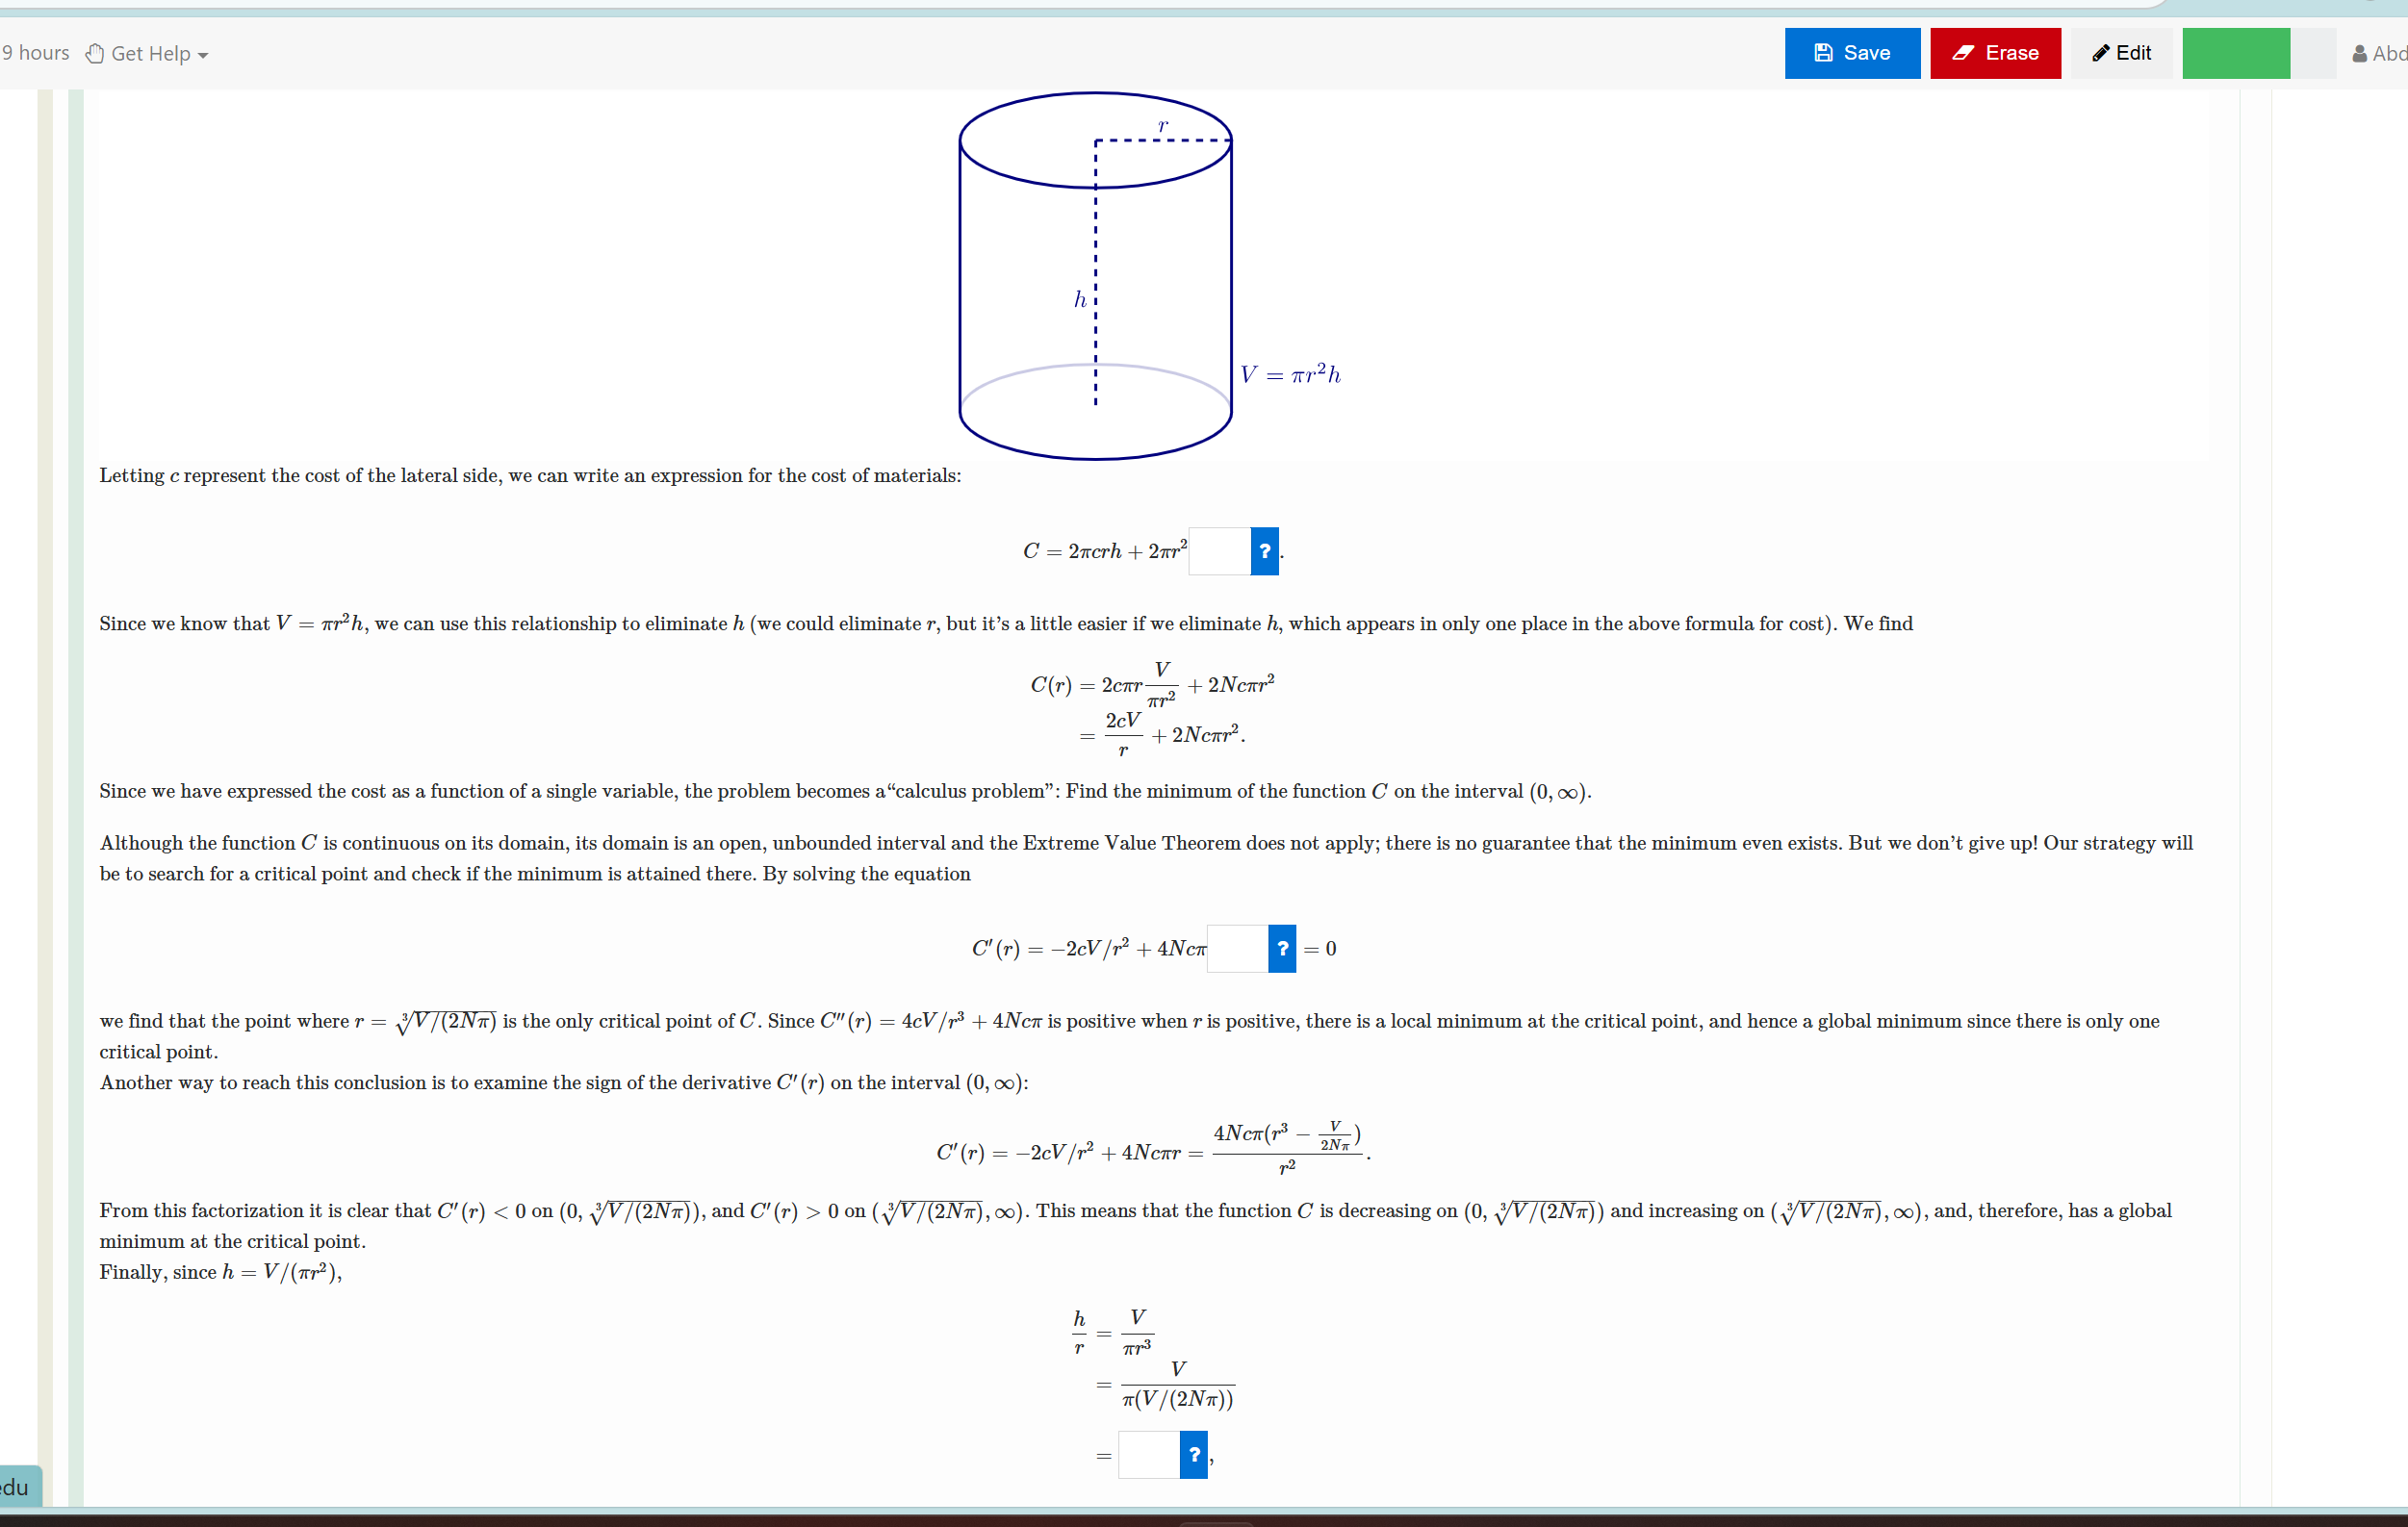Open help via the ? icon beside the cost formula answer
This screenshot has height=1527, width=2408.
[1264, 551]
